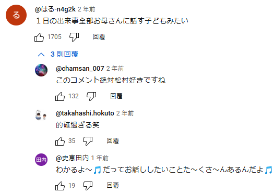Dislike the reply with 35 likes
The height and width of the screenshot is (194, 274).
pos(88,141)
